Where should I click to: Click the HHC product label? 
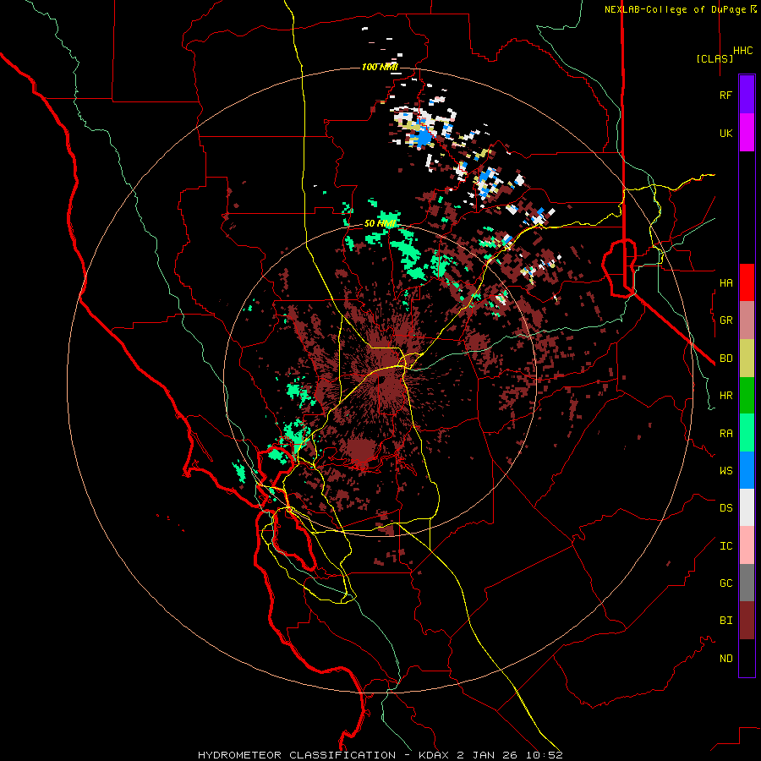point(742,51)
